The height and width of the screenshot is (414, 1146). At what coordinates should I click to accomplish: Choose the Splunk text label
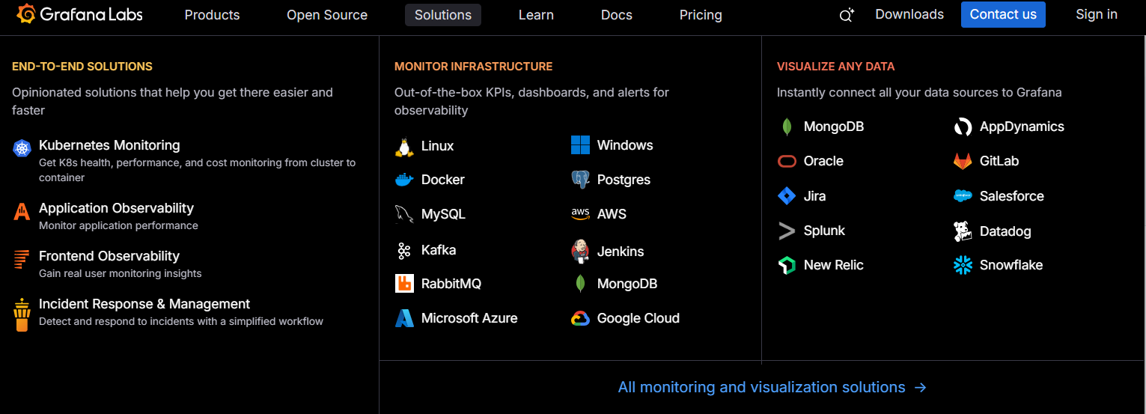[x=824, y=231]
